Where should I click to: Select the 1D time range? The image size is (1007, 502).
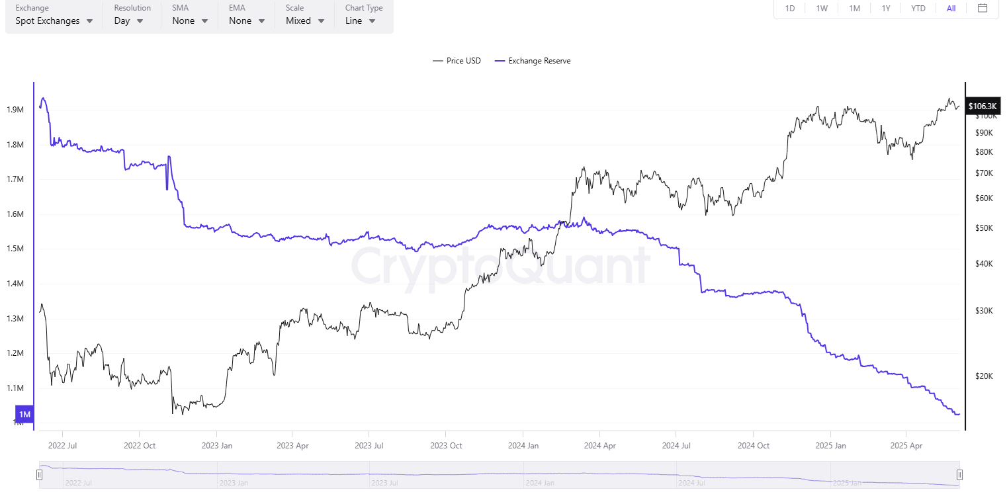(790, 9)
